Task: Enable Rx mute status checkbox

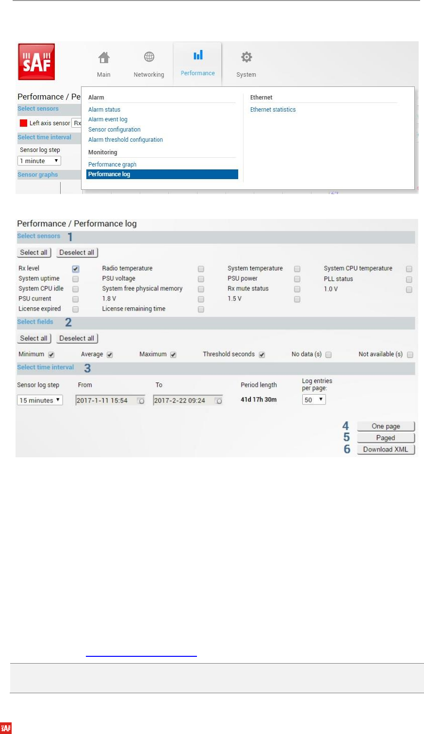Action: coord(297,289)
